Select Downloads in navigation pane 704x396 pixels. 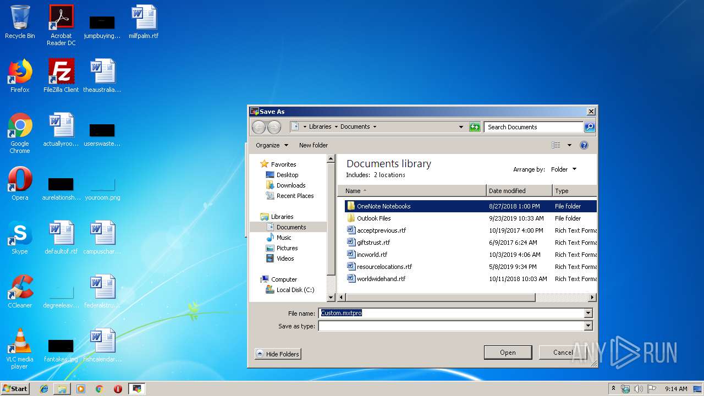[x=290, y=185]
